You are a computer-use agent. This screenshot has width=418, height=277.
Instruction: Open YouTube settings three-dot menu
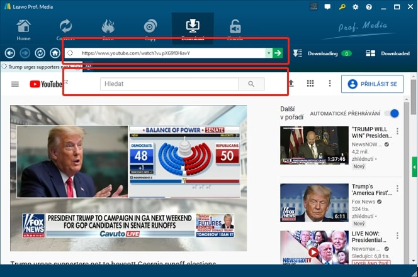coord(330,84)
